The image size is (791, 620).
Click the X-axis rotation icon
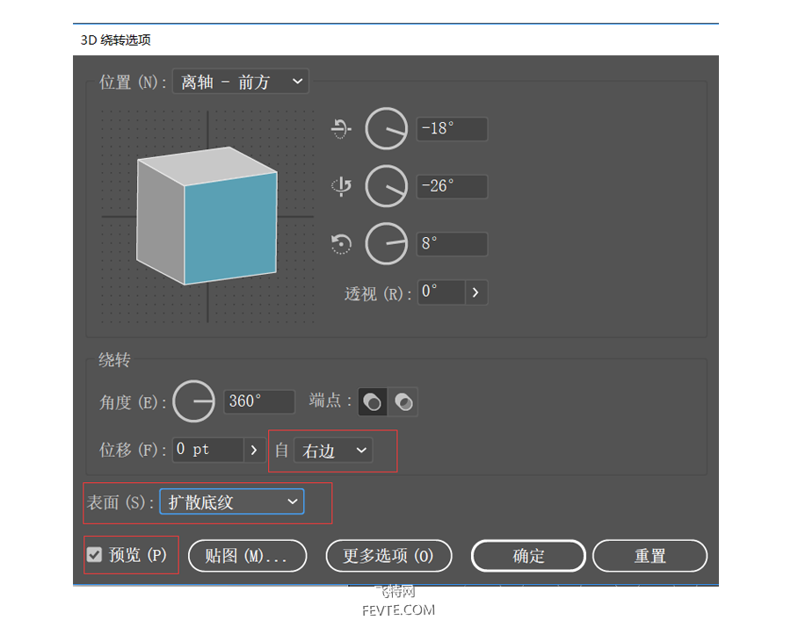tap(341, 128)
